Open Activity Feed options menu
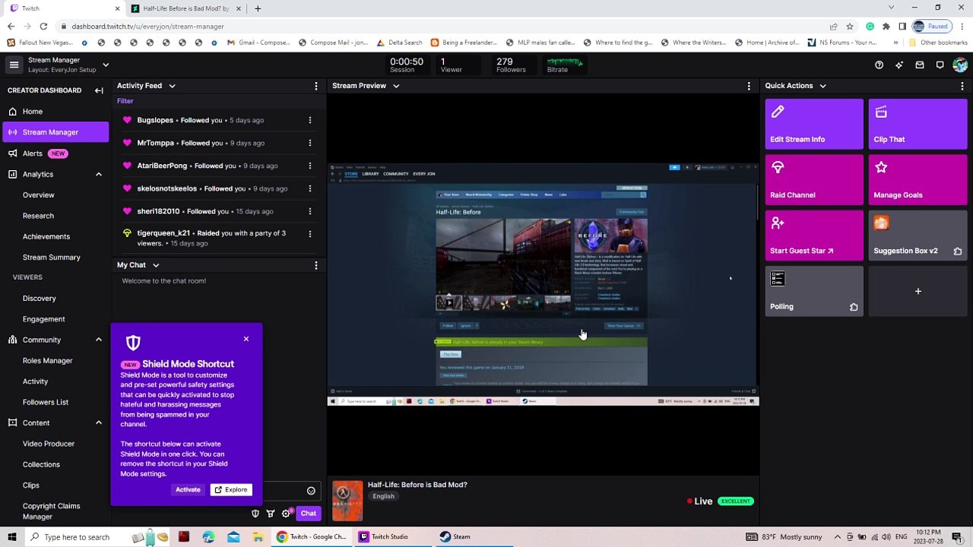Viewport: 973px width, 547px height. pos(316,86)
